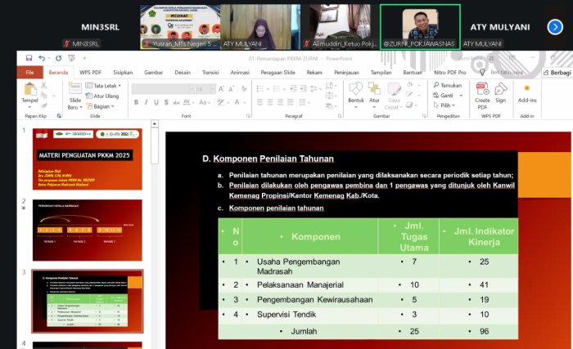Open Peninjauan tab

tap(346, 72)
